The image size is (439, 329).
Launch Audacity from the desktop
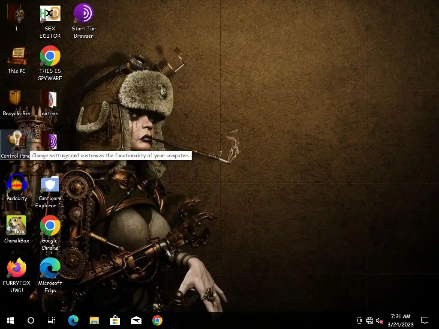(17, 187)
